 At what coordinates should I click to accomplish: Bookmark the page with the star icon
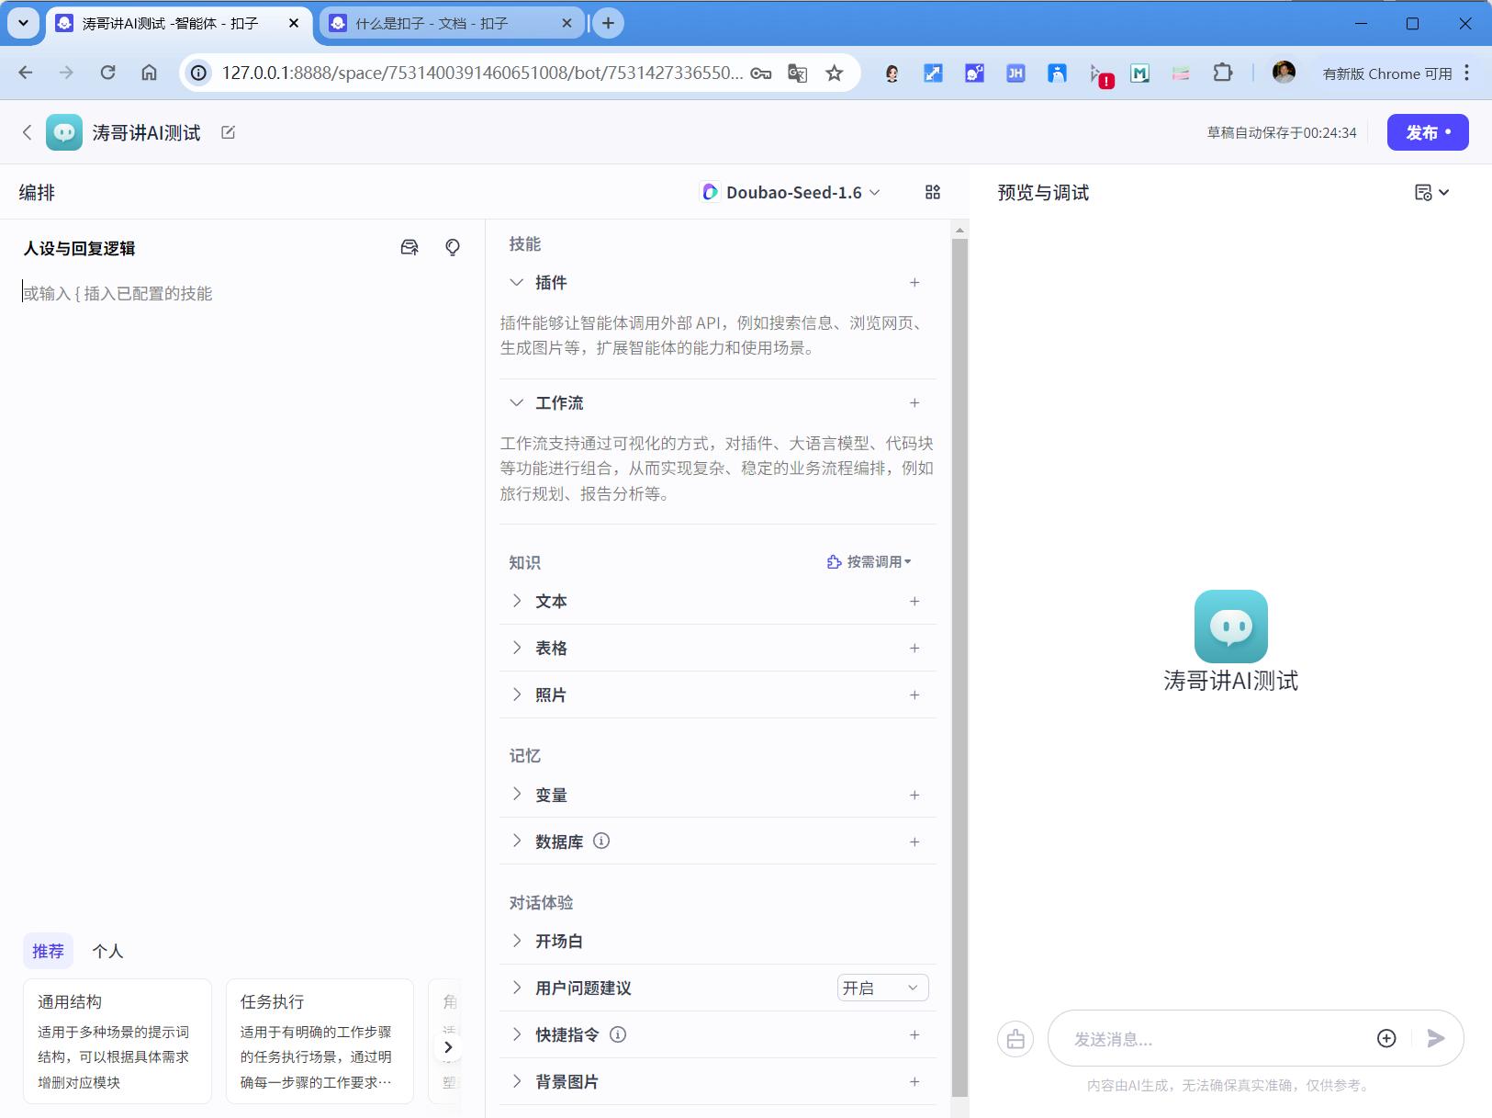click(x=834, y=73)
